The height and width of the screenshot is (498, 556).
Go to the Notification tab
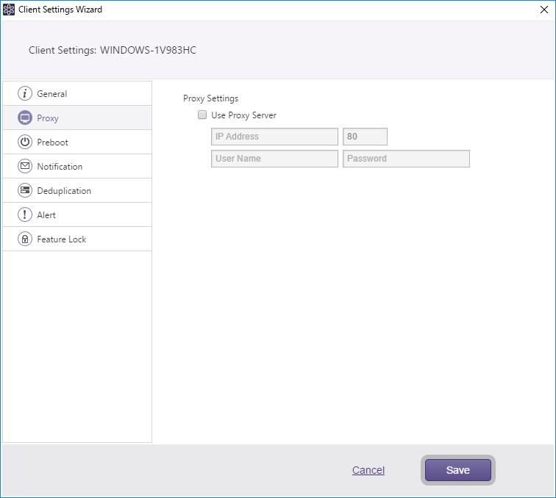pos(77,166)
